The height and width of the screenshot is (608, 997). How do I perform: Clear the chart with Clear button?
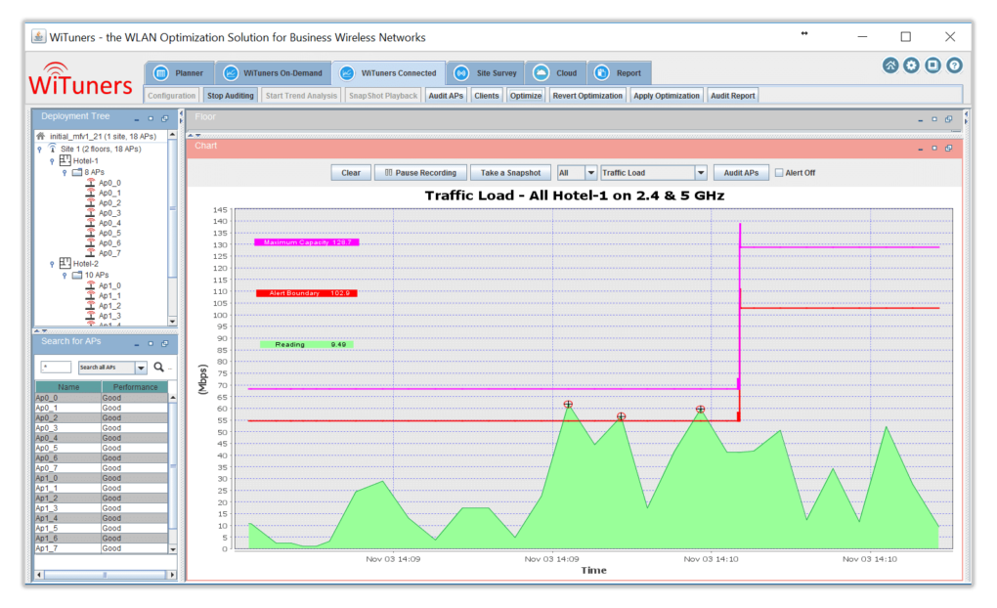(351, 172)
